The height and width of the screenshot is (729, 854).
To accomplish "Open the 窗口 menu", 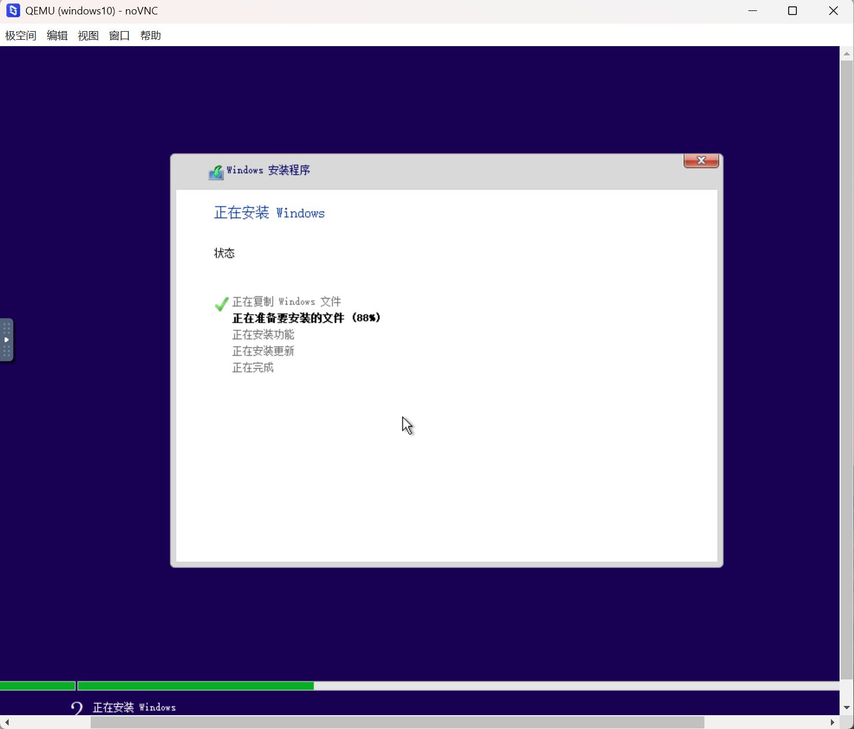I will pyautogui.click(x=120, y=36).
